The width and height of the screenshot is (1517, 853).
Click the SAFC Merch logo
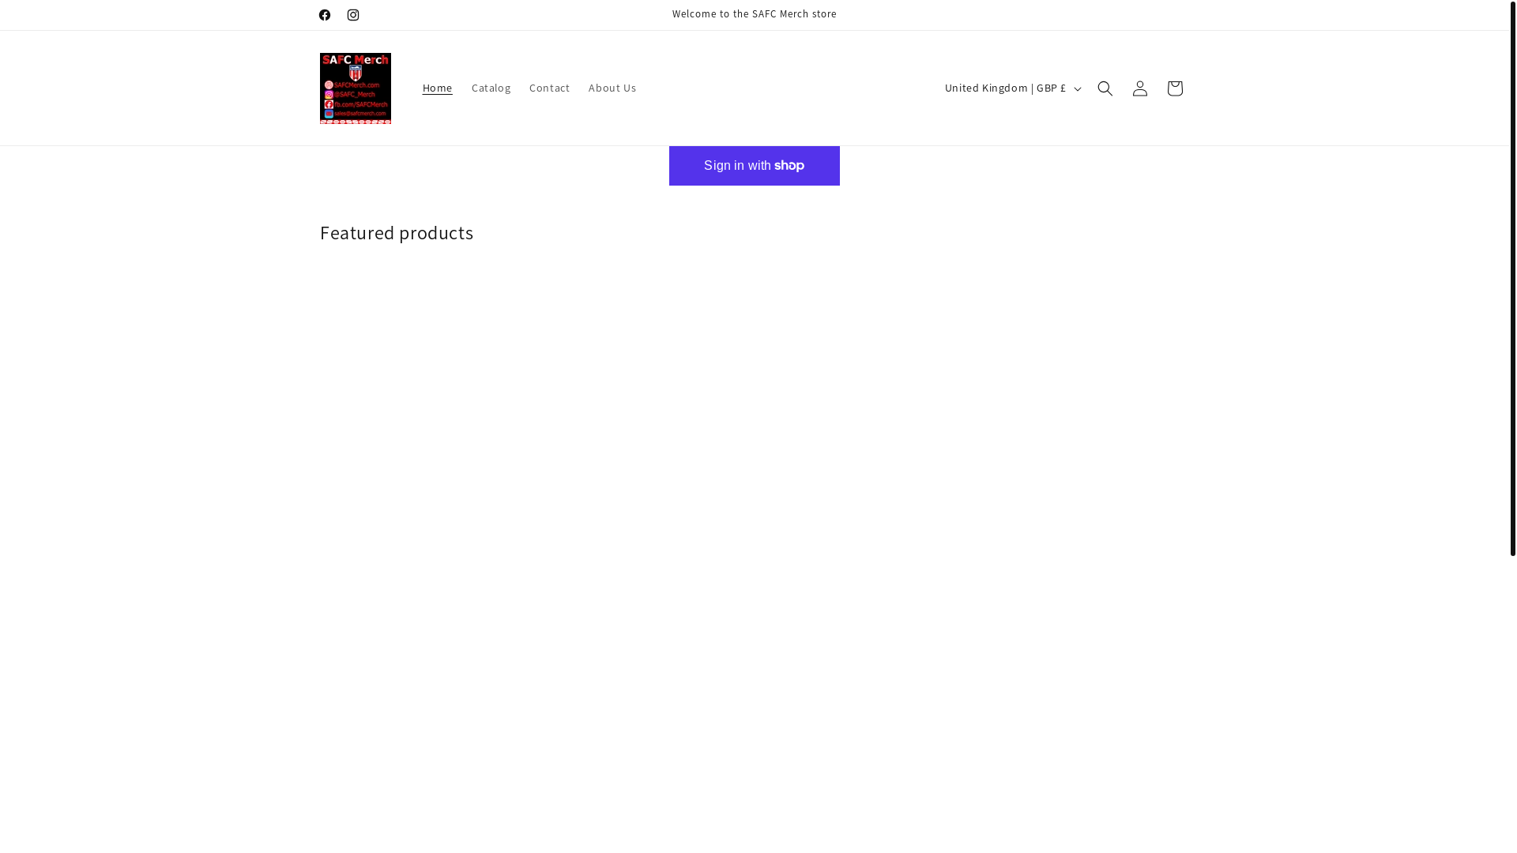[356, 88]
